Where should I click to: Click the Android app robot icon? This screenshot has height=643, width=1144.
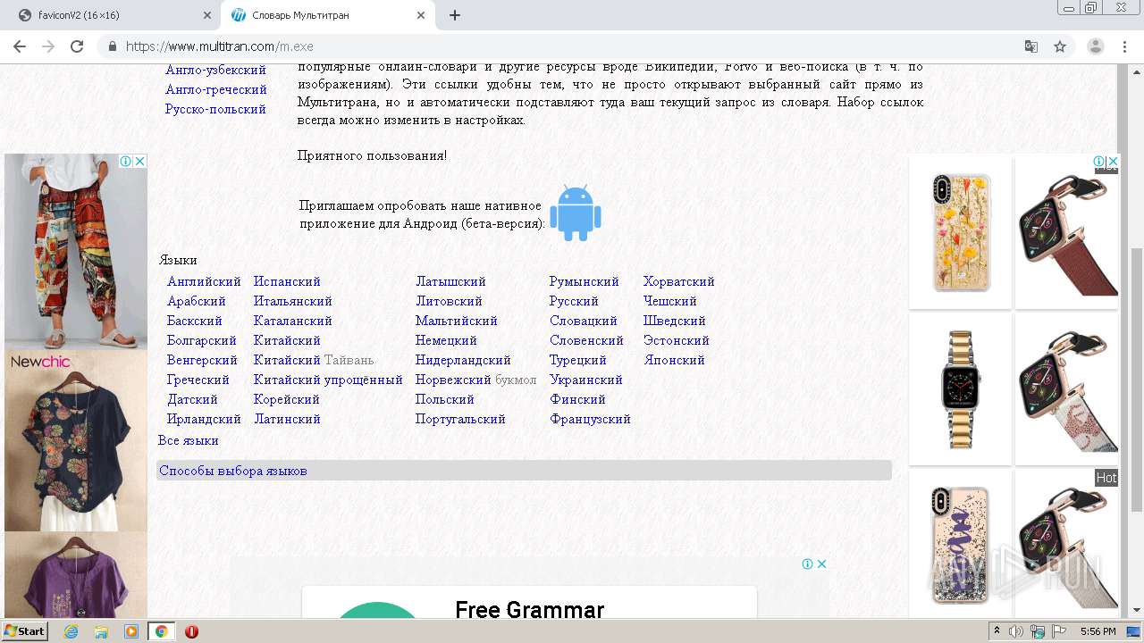click(576, 213)
